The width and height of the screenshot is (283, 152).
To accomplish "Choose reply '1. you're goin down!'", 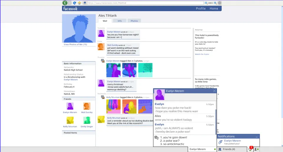I will point(174,137).
